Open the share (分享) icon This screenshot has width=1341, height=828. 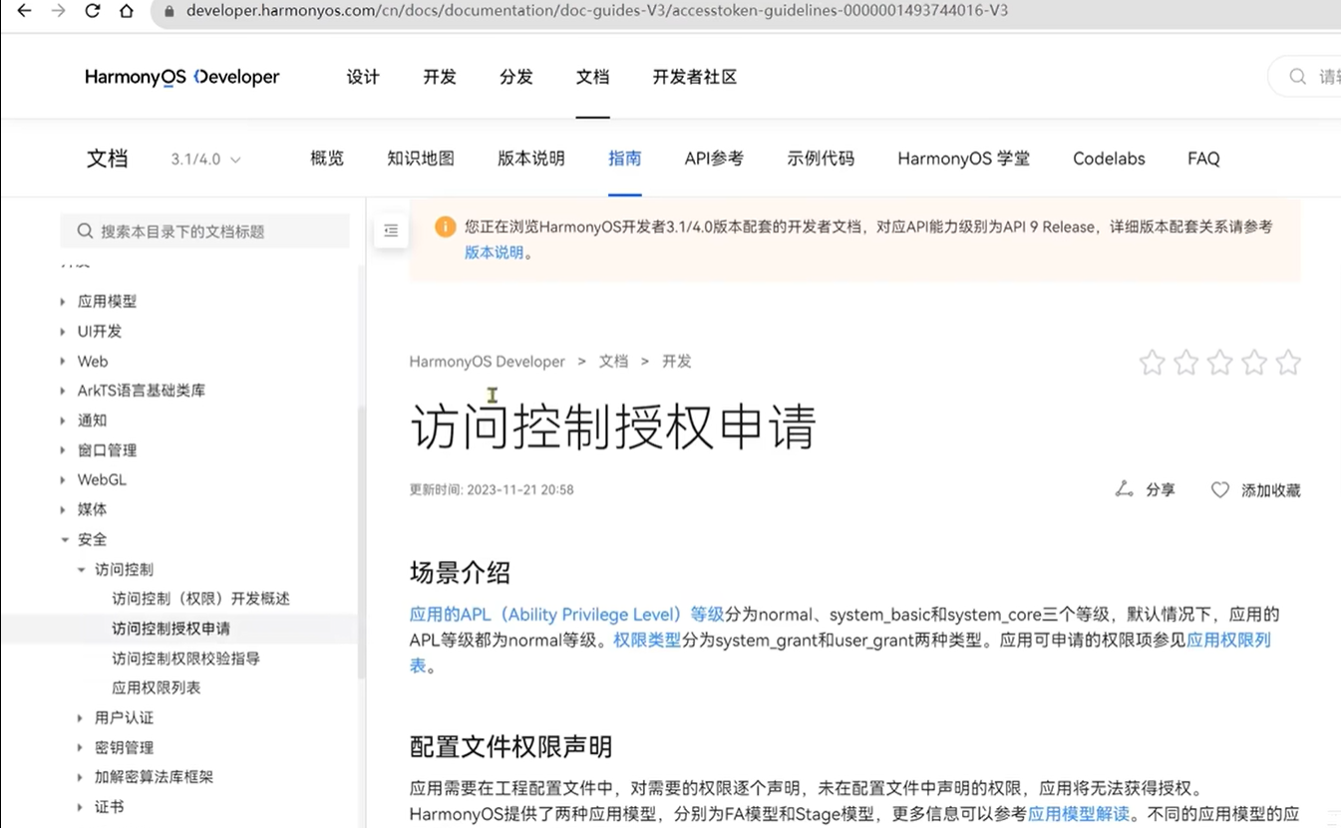coord(1147,489)
